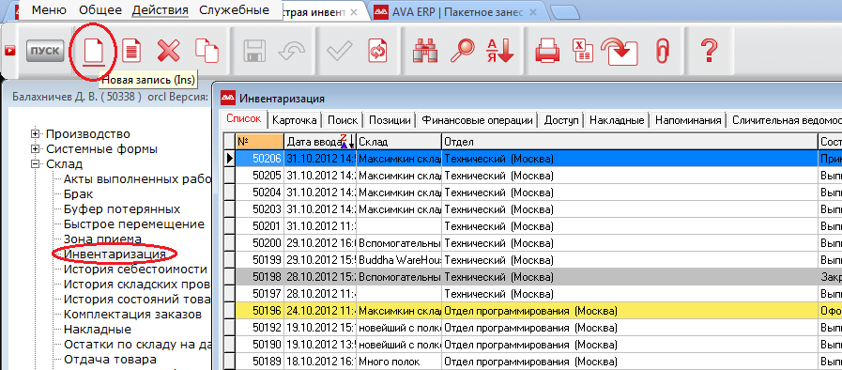Print with the printer icon
The height and width of the screenshot is (370, 842).
click(548, 51)
